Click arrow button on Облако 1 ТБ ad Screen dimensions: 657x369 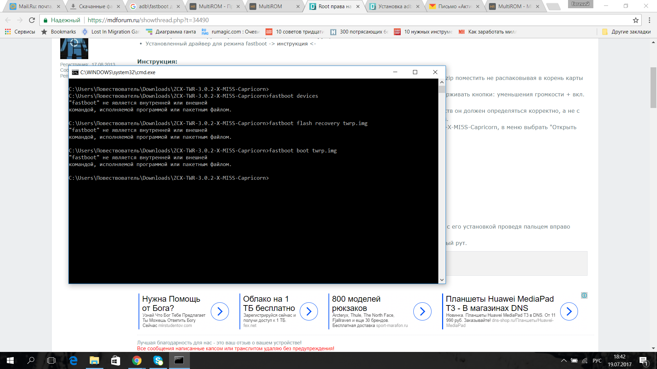[x=309, y=311]
